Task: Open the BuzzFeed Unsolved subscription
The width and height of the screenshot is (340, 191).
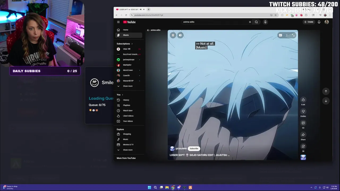Action: [129, 54]
